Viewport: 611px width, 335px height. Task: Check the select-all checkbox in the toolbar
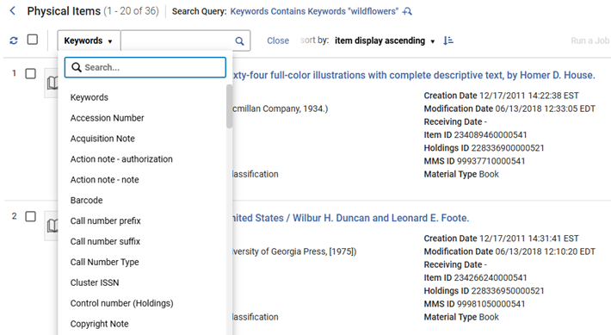[33, 40]
